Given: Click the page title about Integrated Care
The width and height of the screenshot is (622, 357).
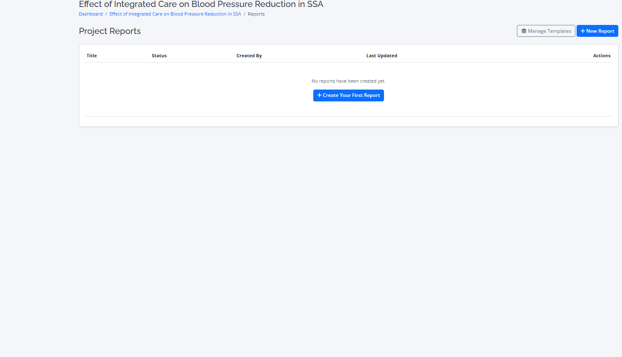Looking at the screenshot, I should click(x=201, y=4).
